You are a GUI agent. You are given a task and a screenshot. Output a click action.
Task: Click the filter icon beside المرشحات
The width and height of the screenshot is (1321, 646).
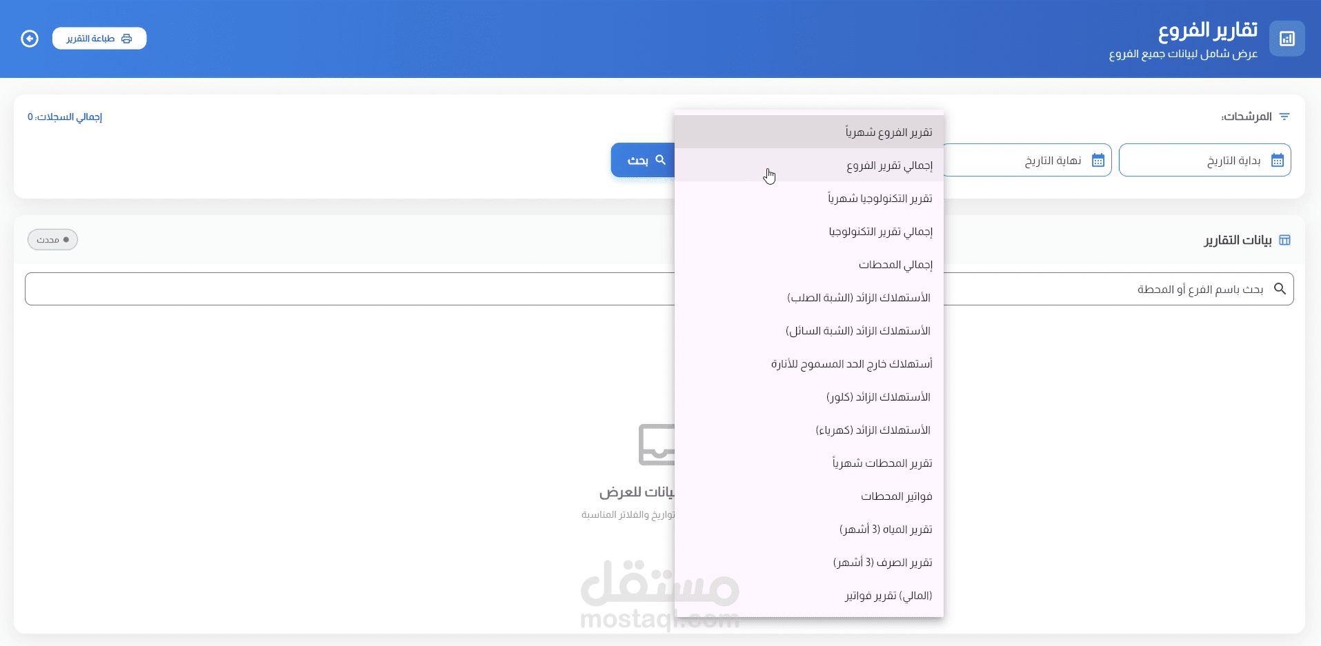pos(1284,117)
